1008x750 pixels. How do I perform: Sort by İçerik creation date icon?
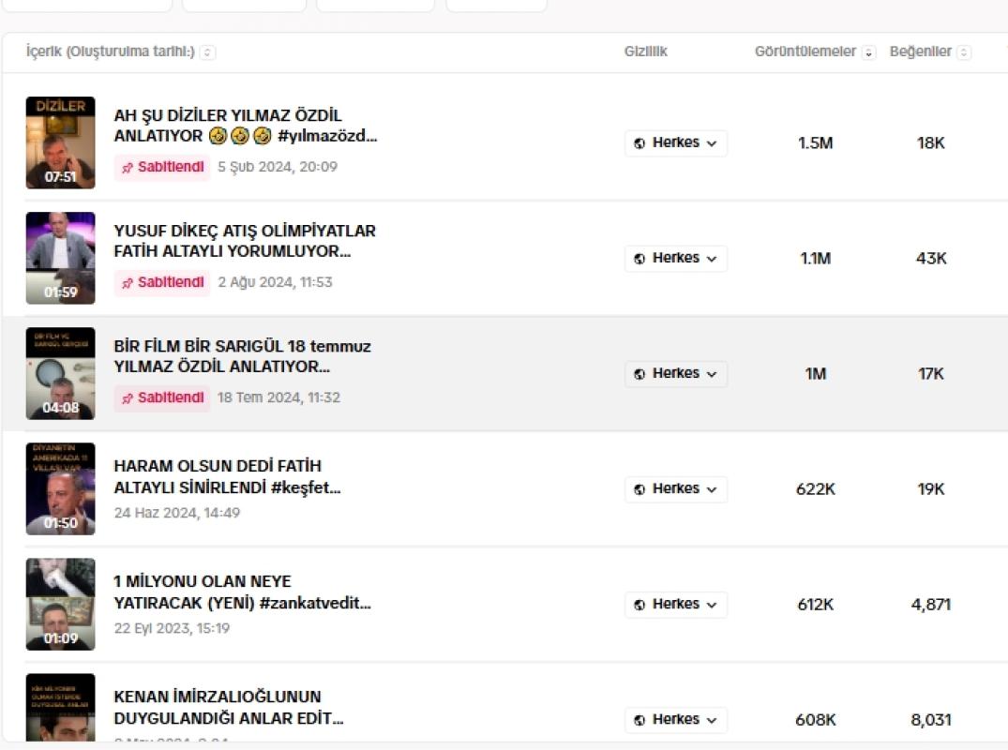207,52
